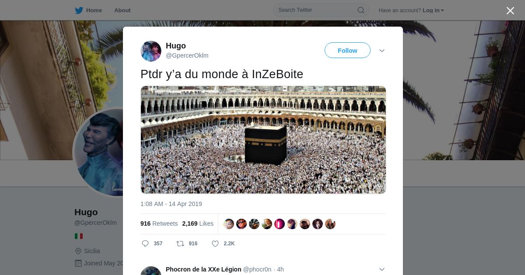Click the search magnifier icon
525x275 pixels.
(361, 10)
